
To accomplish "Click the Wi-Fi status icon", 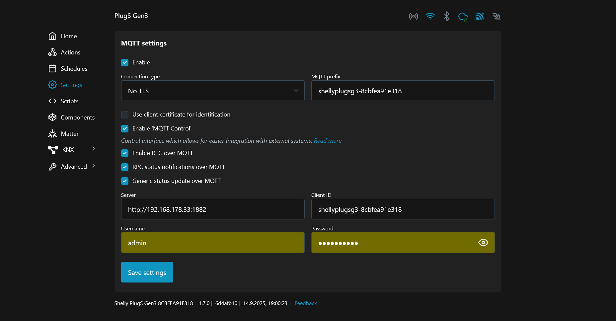I will tap(430, 16).
